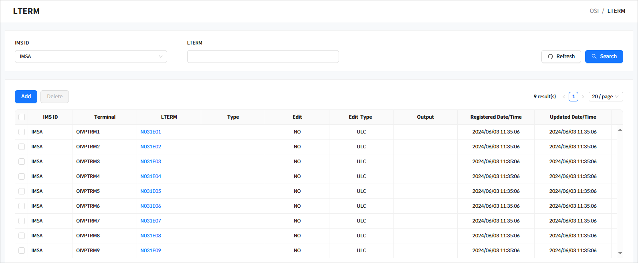Tick the checkbox for OIVPTRM9 row

click(x=22, y=251)
